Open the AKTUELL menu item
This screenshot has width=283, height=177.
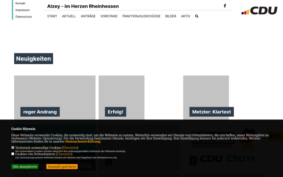[x=69, y=16]
